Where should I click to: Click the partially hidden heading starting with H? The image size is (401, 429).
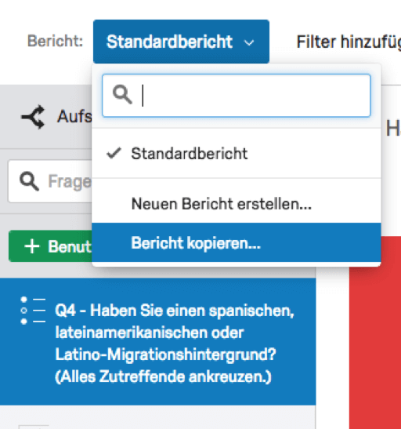(393, 129)
